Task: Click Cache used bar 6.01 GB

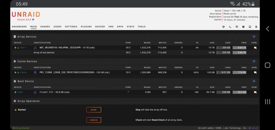Action: (224, 72)
